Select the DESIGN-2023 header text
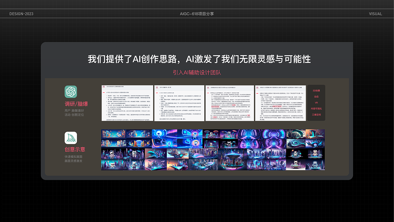The height and width of the screenshot is (222, 394). (x=22, y=14)
